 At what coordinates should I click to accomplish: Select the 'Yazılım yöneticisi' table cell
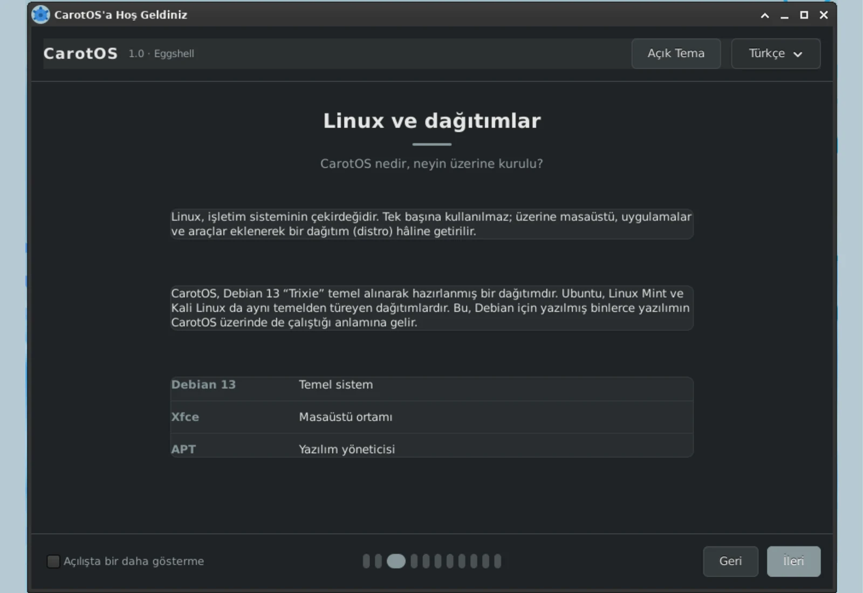347,449
